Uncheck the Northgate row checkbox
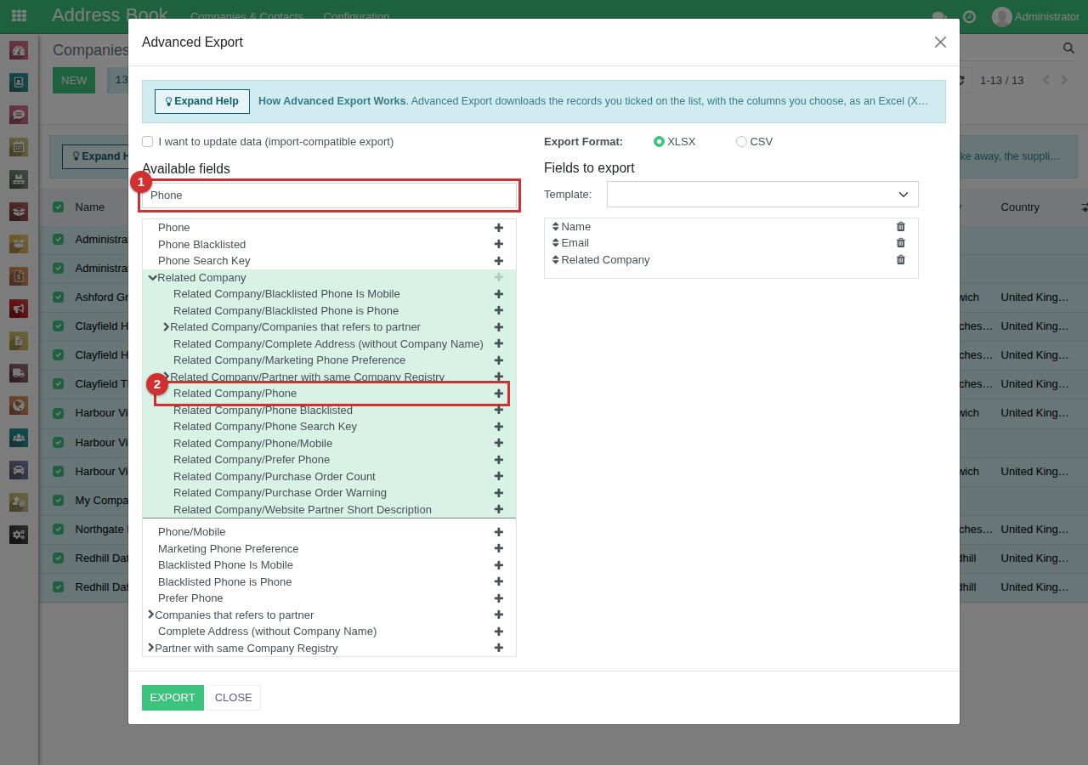The height and width of the screenshot is (765, 1088). (58, 529)
